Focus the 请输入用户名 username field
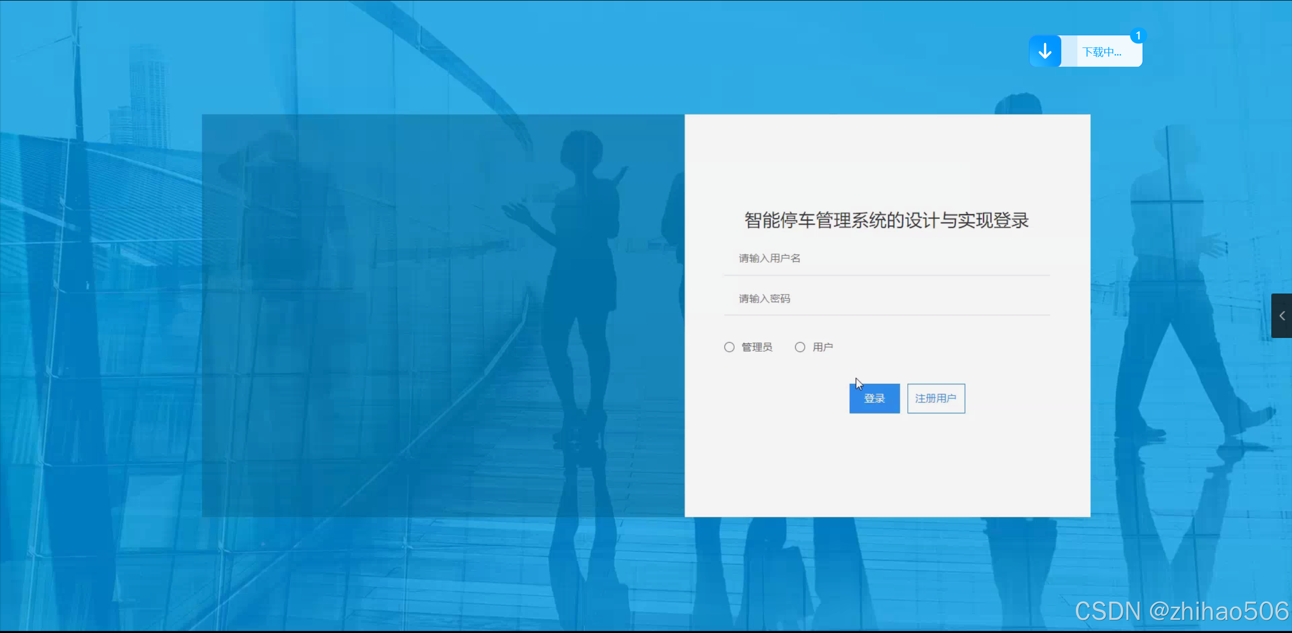The height and width of the screenshot is (633, 1292). coord(887,259)
